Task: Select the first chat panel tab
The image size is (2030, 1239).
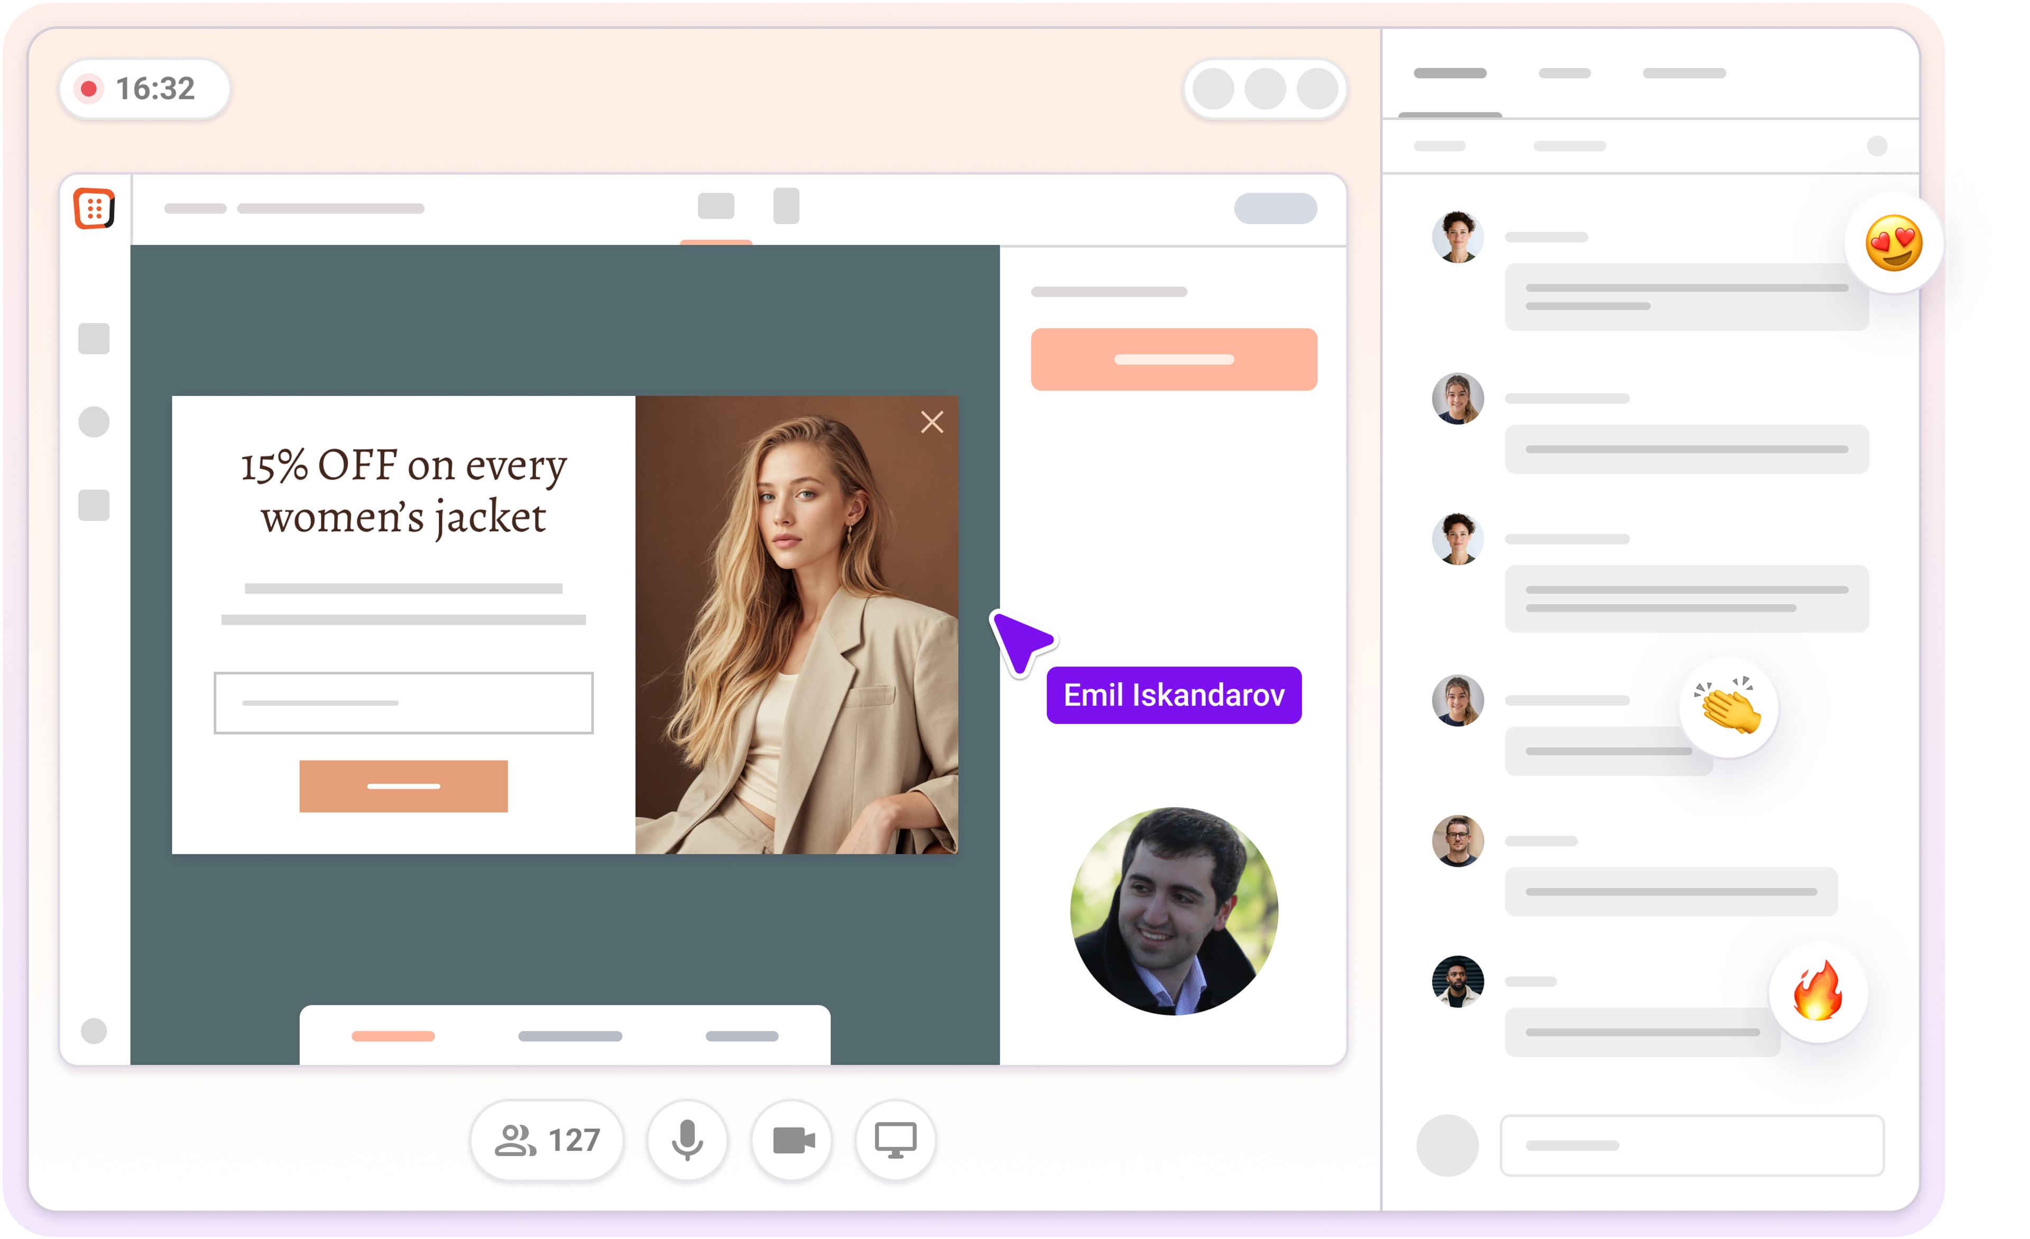Action: [x=1449, y=73]
